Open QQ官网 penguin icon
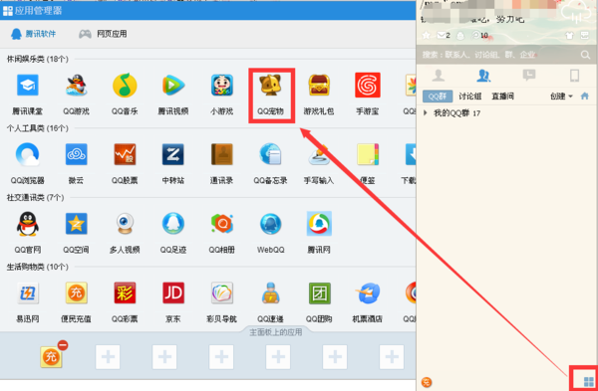 click(x=28, y=224)
